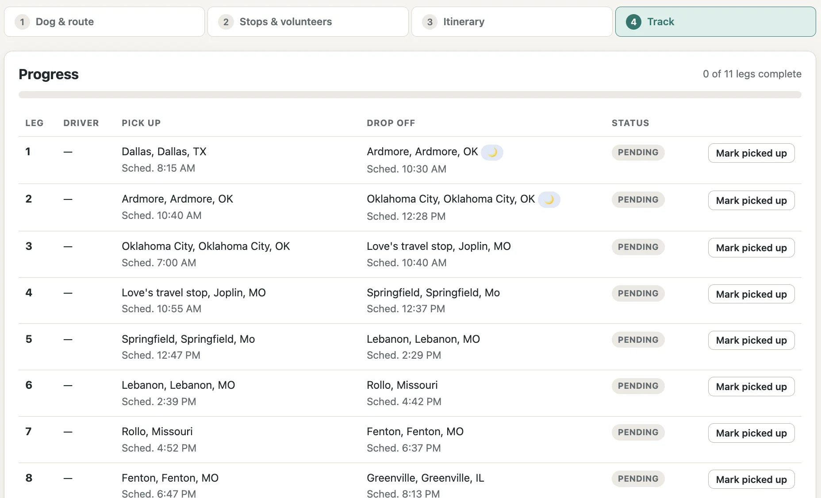Click the PENDING status of leg 3
This screenshot has width=821, height=498.
(x=638, y=247)
